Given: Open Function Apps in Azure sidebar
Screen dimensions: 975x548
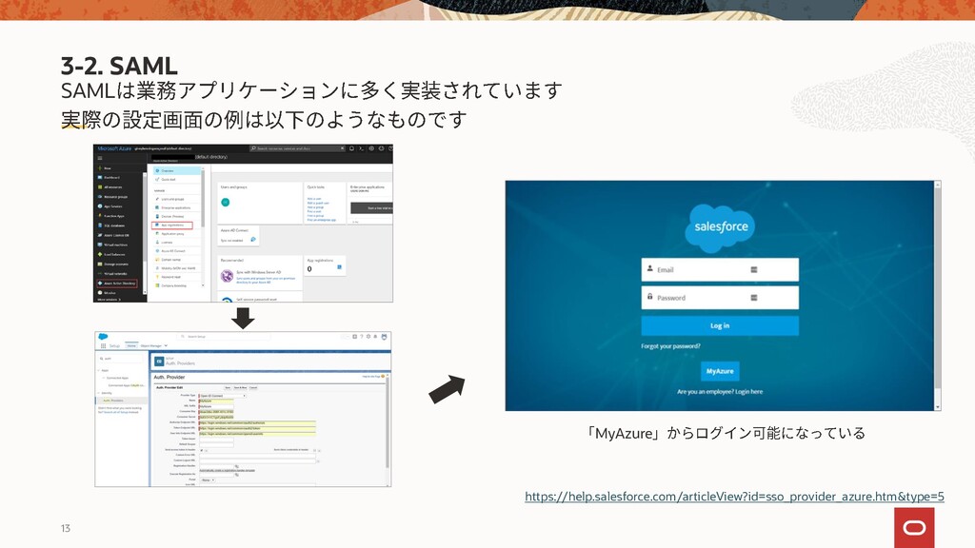Looking at the screenshot, I should [111, 216].
